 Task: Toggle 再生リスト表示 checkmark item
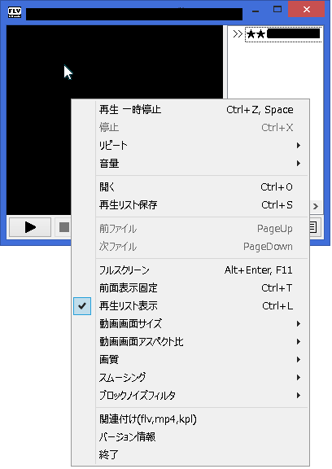[x=191, y=305]
